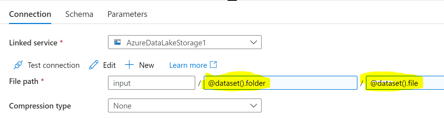Switch to the Schema tab
This screenshot has width=444, height=118.
[79, 14]
